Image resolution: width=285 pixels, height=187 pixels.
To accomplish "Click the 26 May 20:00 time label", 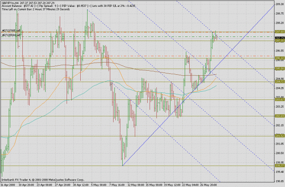I will [x=208, y=185].
